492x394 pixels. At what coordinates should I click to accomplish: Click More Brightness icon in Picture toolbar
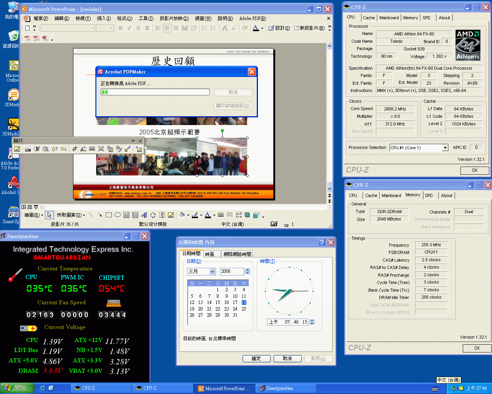pos(55,149)
